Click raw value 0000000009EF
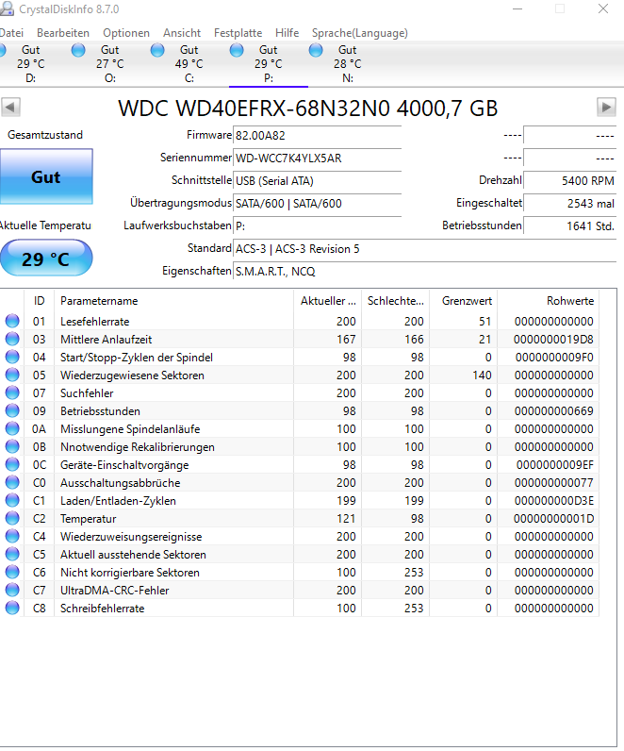The image size is (624, 751). click(x=554, y=465)
